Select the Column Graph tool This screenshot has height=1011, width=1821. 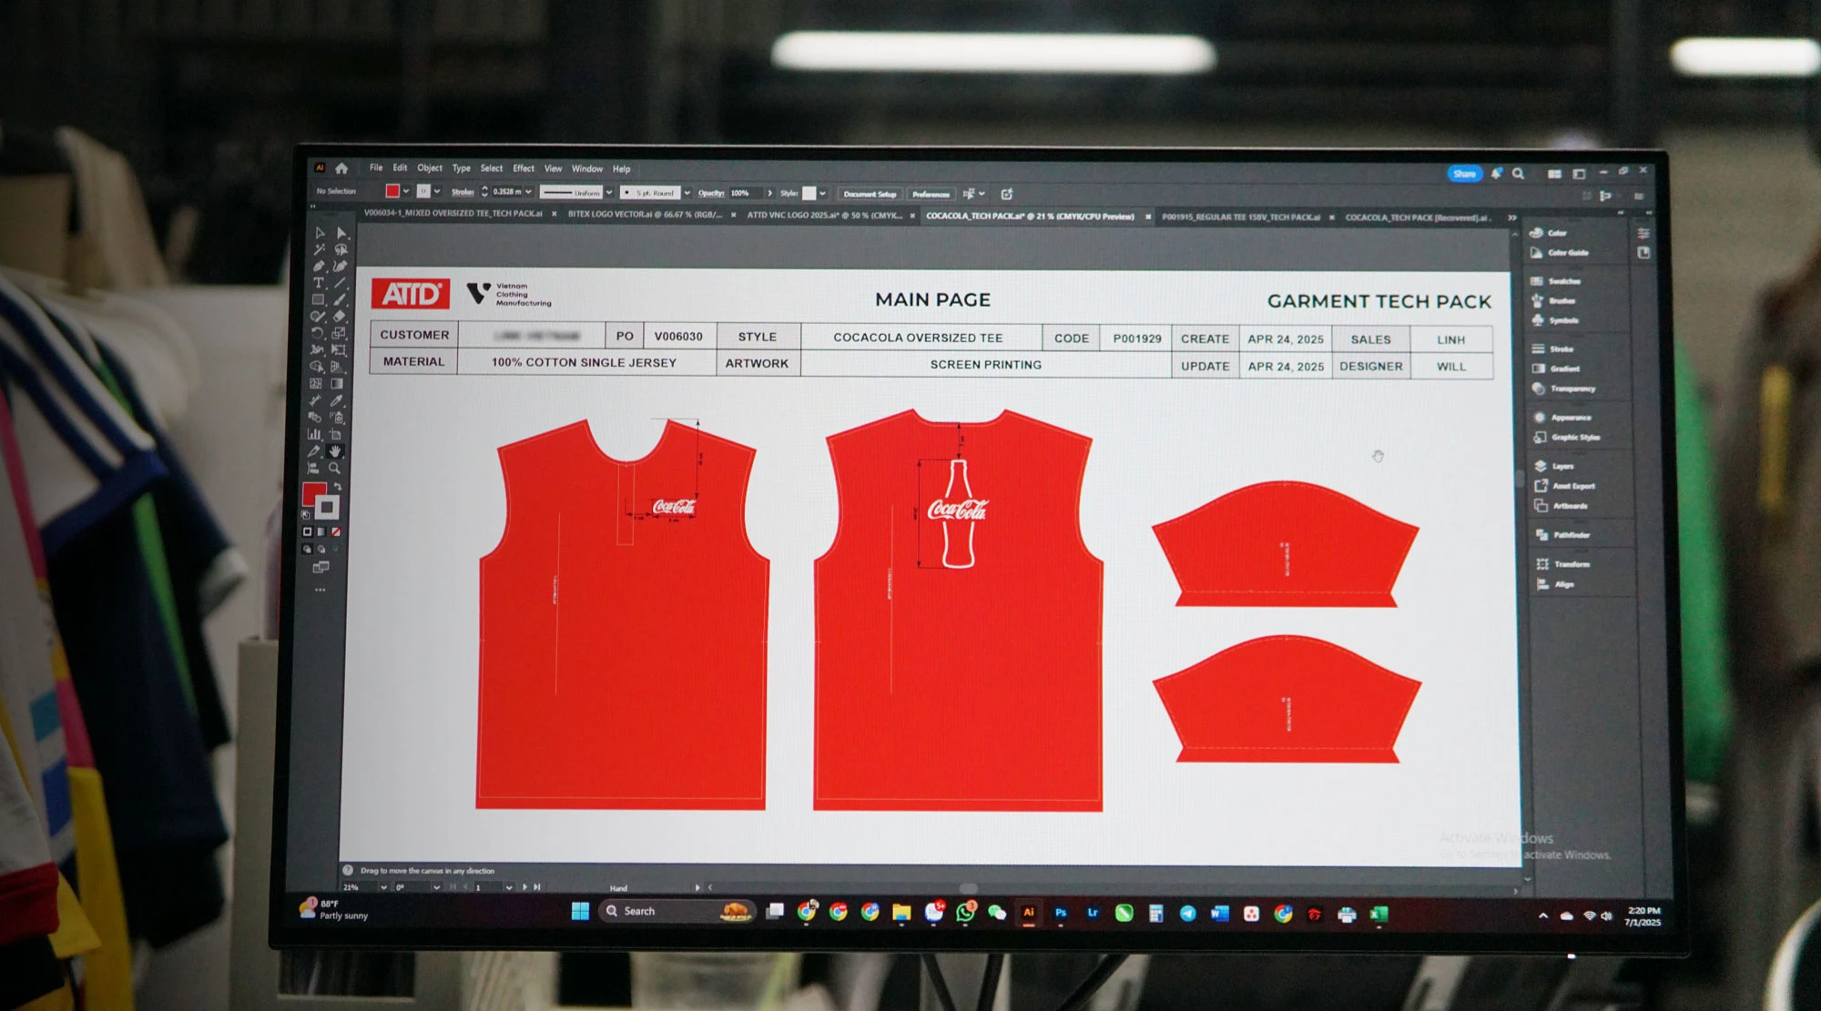[x=314, y=435]
